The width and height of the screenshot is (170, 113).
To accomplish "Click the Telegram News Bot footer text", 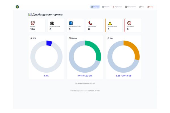I will click(x=85, y=91).
